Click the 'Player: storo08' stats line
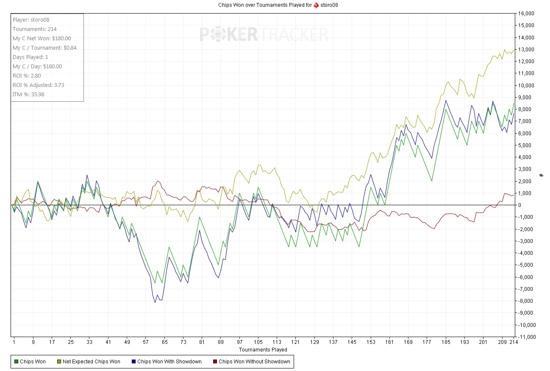Viewport: 550px width, 371px height. [31, 20]
